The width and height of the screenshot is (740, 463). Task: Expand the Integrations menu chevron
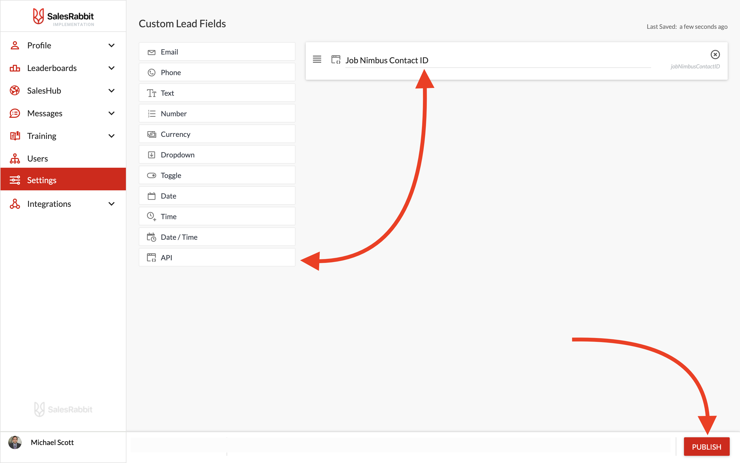click(x=112, y=204)
